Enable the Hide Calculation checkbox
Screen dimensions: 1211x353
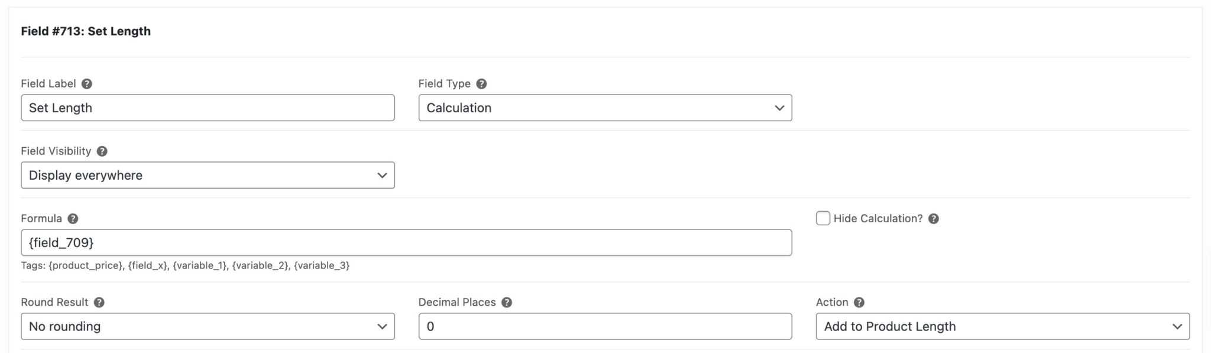(823, 218)
